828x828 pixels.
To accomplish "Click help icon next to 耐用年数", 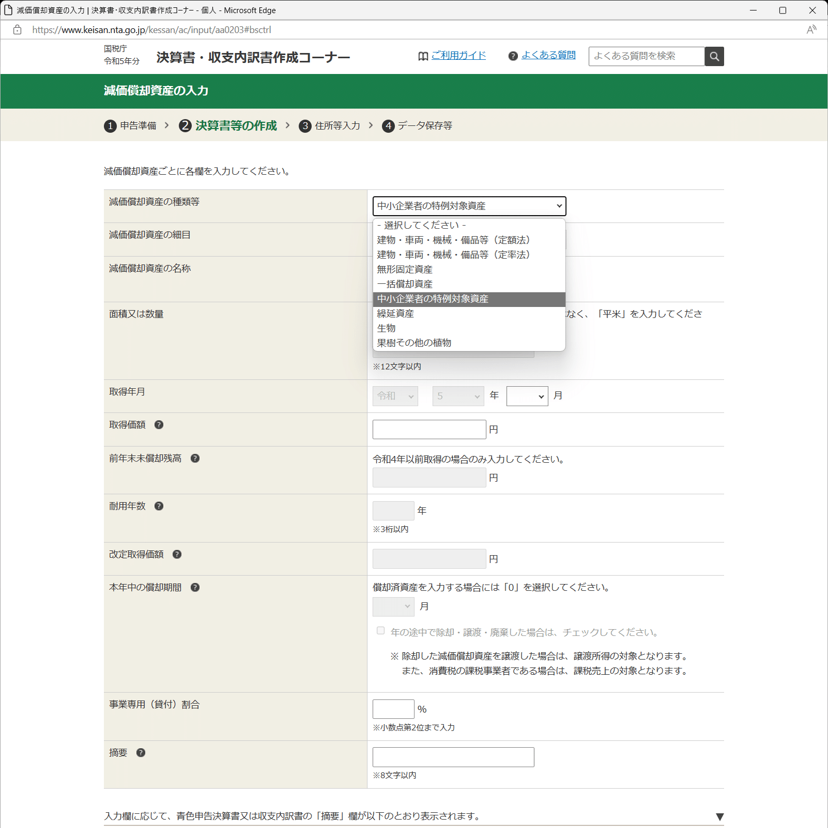I will point(159,506).
